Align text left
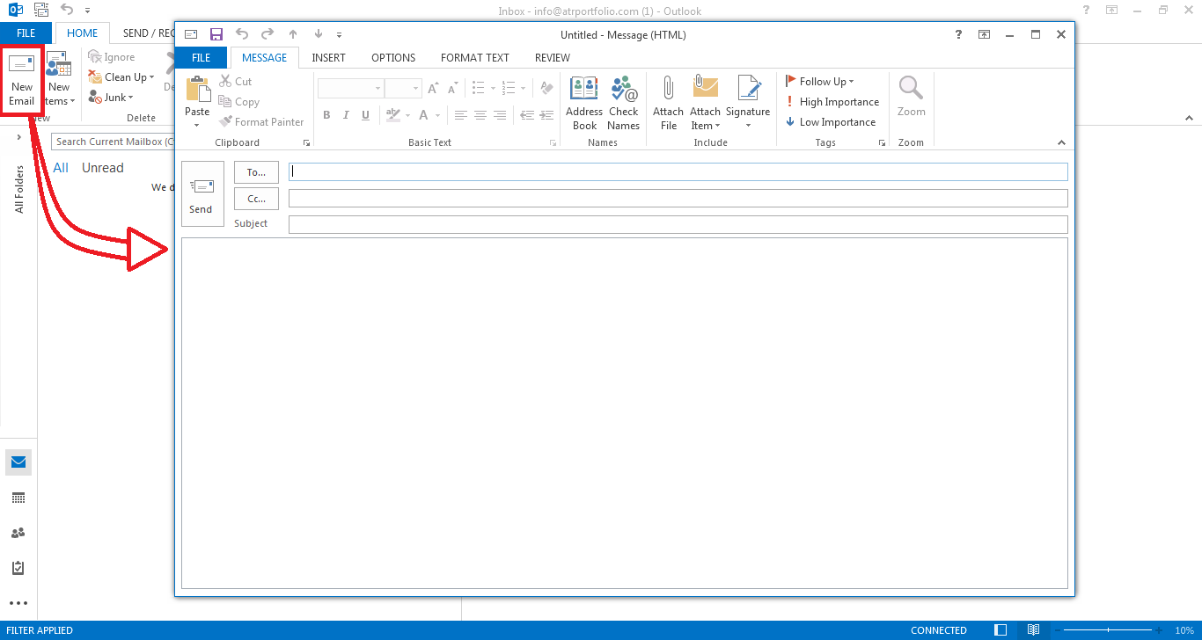This screenshot has height=640, width=1202. coord(461,115)
